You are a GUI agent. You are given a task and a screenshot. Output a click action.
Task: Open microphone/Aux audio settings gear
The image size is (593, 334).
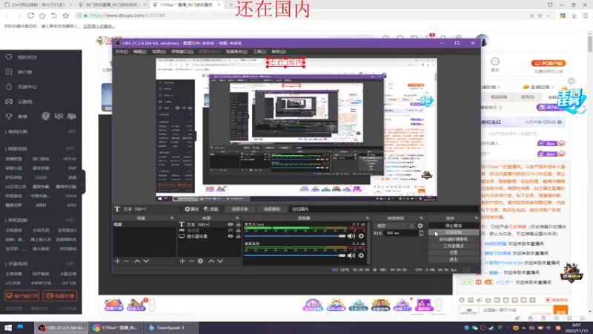(x=361, y=236)
